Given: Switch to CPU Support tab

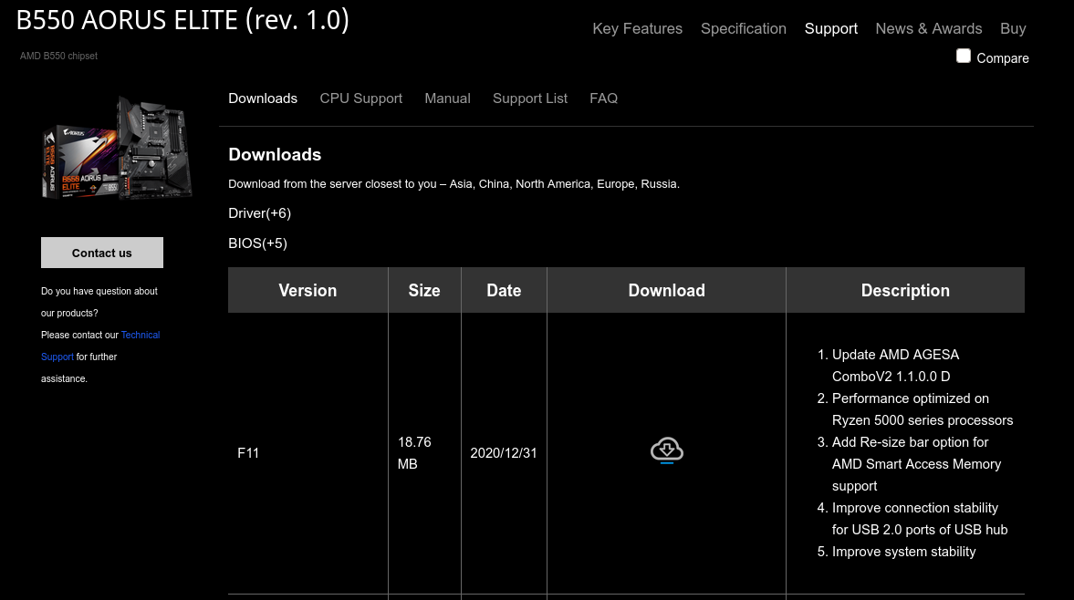Looking at the screenshot, I should (x=361, y=98).
